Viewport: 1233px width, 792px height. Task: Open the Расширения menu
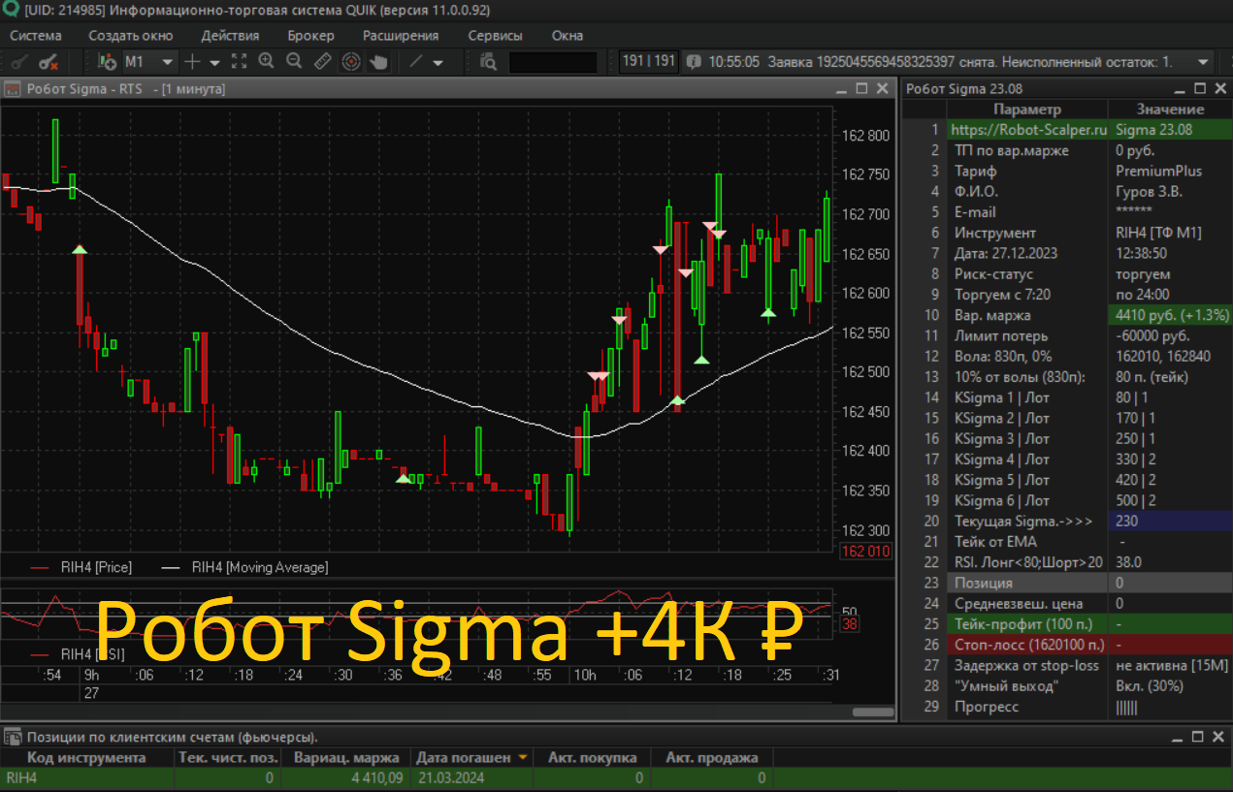(401, 36)
